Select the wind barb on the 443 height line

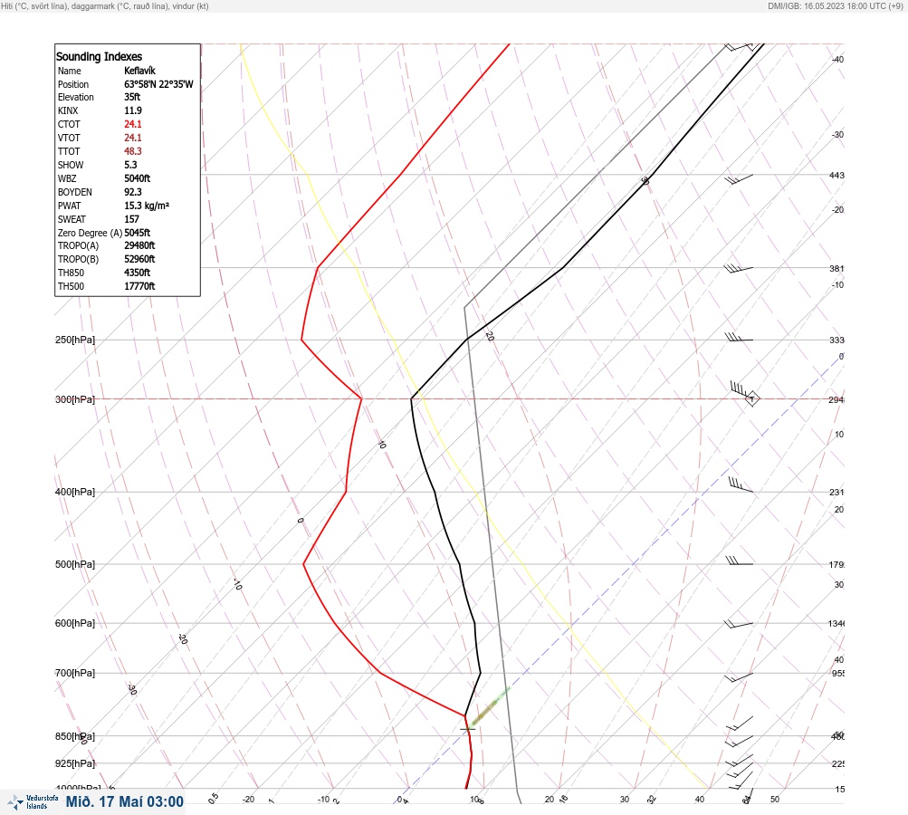[739, 179]
